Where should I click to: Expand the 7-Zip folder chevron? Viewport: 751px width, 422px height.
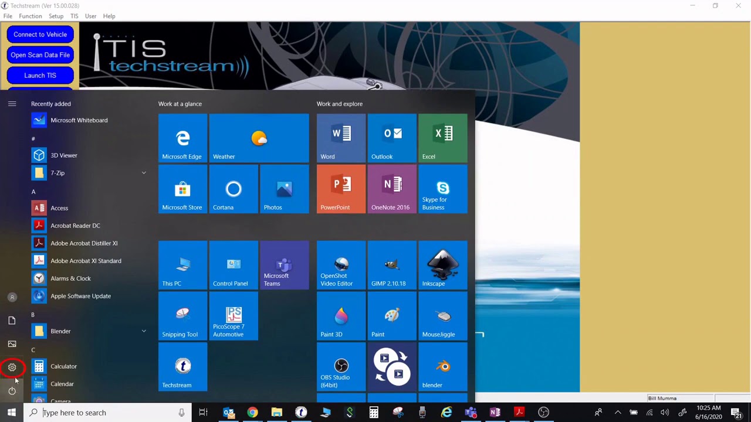(x=144, y=173)
